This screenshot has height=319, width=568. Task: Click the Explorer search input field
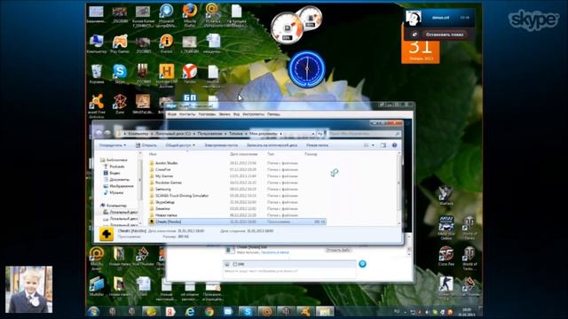pyautogui.click(x=364, y=134)
